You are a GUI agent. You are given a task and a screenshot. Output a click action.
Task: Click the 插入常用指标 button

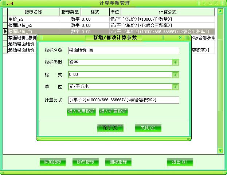coord(81,112)
